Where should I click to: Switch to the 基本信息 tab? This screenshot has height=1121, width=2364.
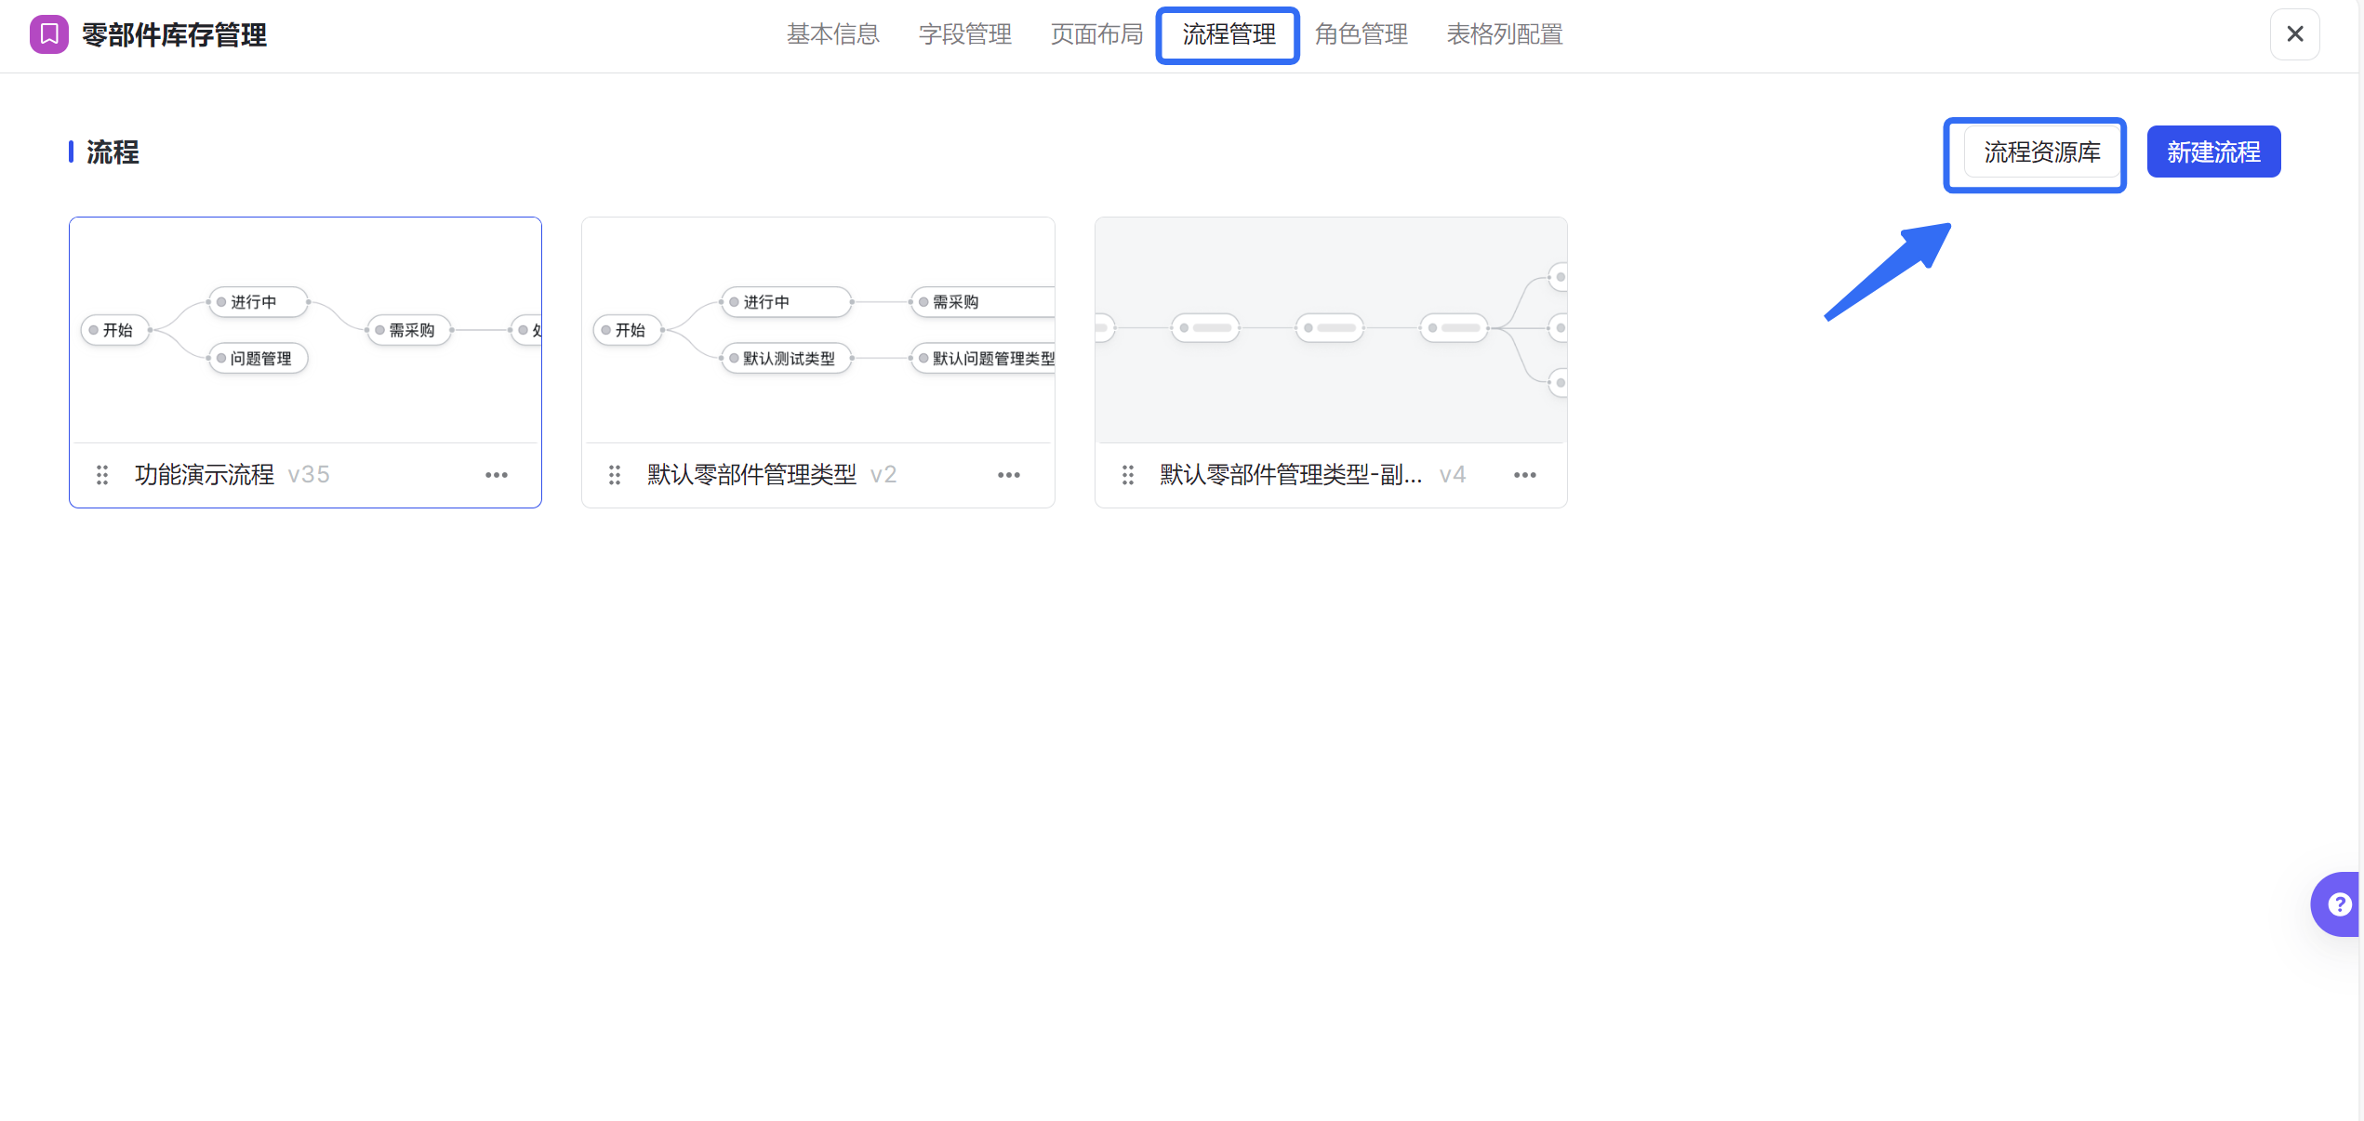[832, 34]
